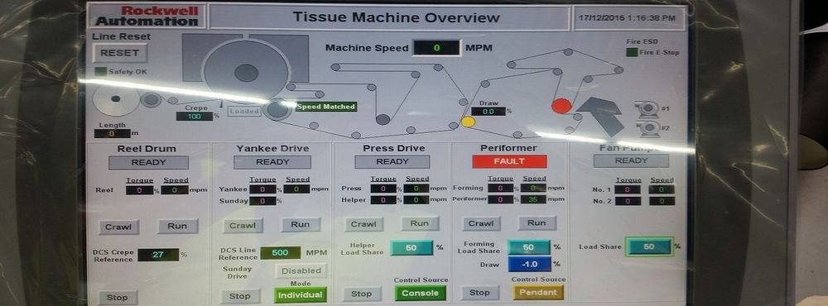Click the Tissue Machine Overview title bar
The image size is (828, 306).
(x=390, y=17)
